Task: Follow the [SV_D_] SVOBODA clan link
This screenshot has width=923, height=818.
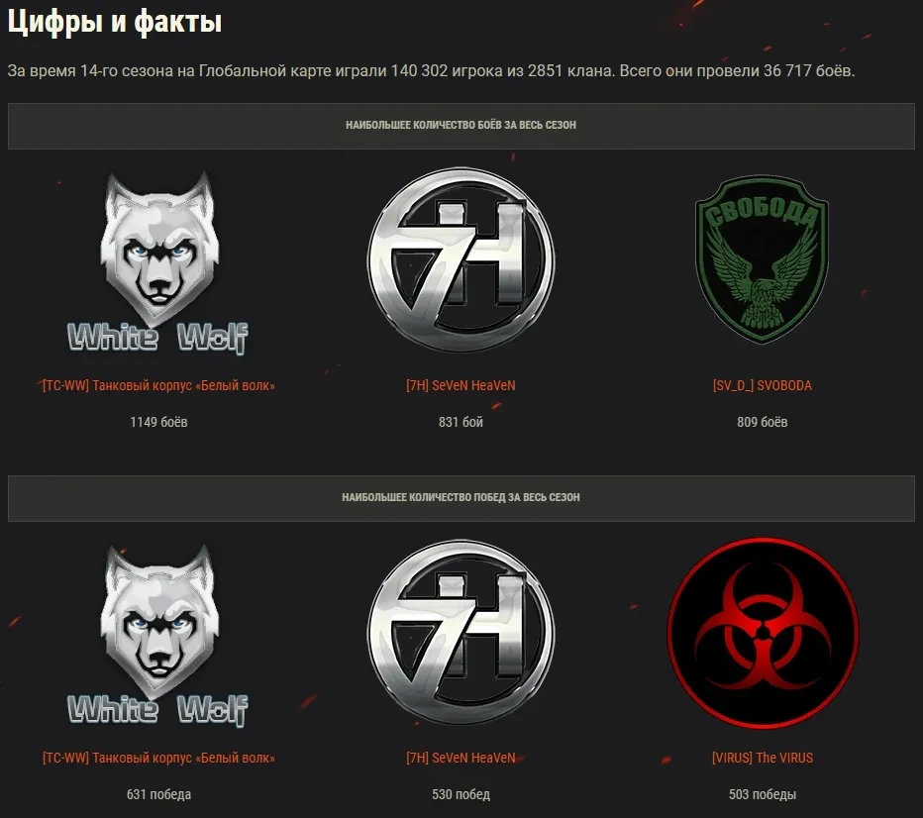Action: click(x=763, y=385)
